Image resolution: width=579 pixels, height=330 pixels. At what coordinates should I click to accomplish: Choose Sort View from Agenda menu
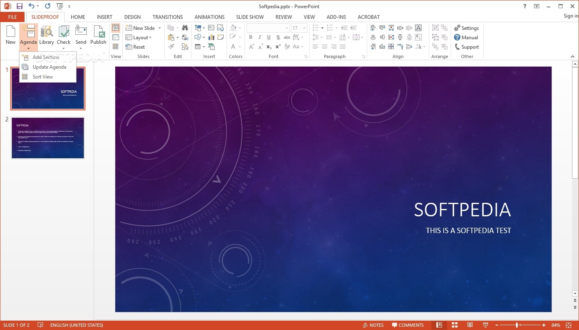tap(47, 77)
